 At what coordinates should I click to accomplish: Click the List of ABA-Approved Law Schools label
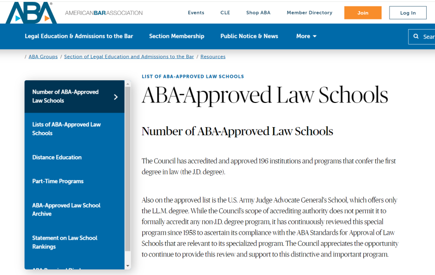coord(193,77)
